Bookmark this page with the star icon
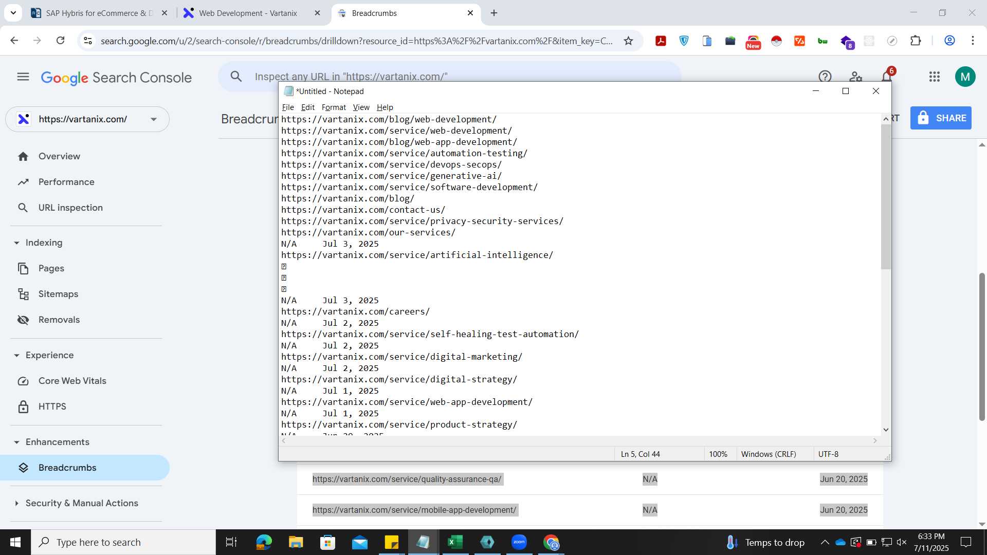 (628, 41)
